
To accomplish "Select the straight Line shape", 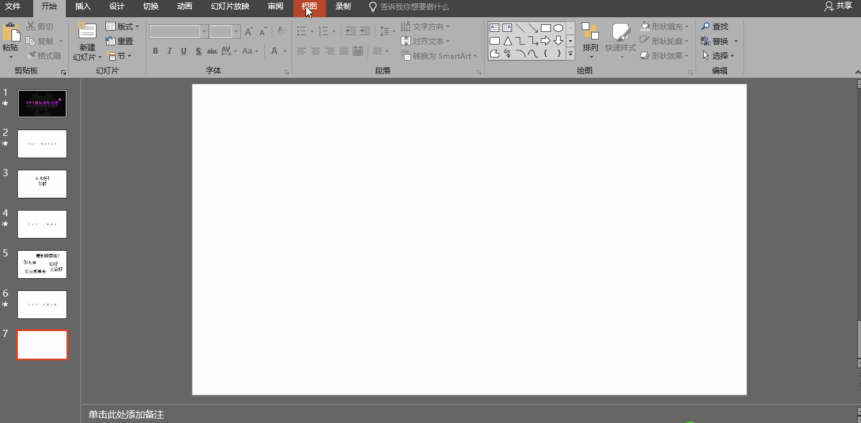I will (520, 28).
